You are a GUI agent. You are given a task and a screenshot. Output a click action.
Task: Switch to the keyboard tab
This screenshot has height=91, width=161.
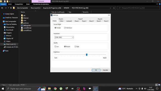pyautogui.click(x=69, y=21)
